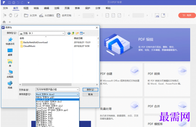The width and height of the screenshot is (196, 127).
Task: Open the view menu icon in dialog
Action: pyautogui.click(x=82, y=33)
